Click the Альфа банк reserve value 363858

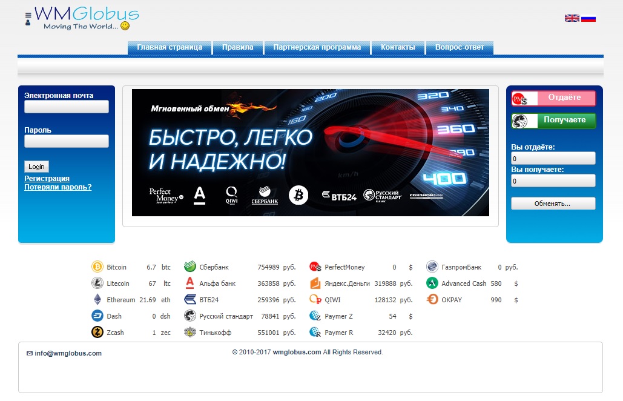pyautogui.click(x=268, y=283)
